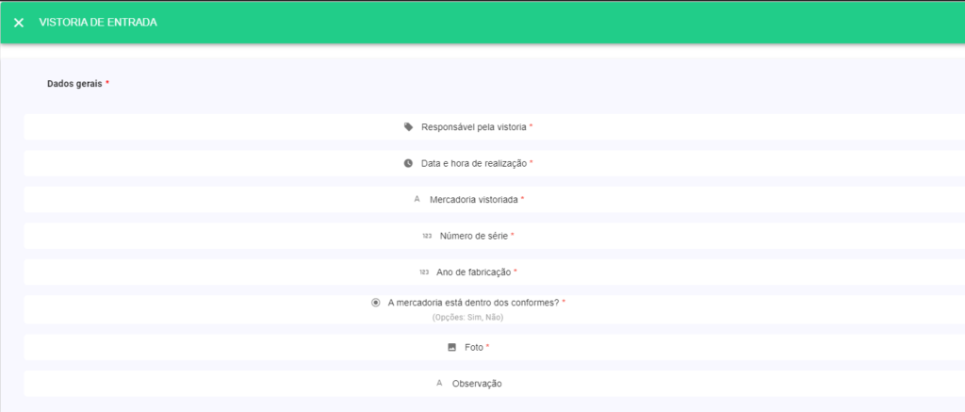Click the 123 icon beside Ano de fabricação
965x412 pixels.
424,272
